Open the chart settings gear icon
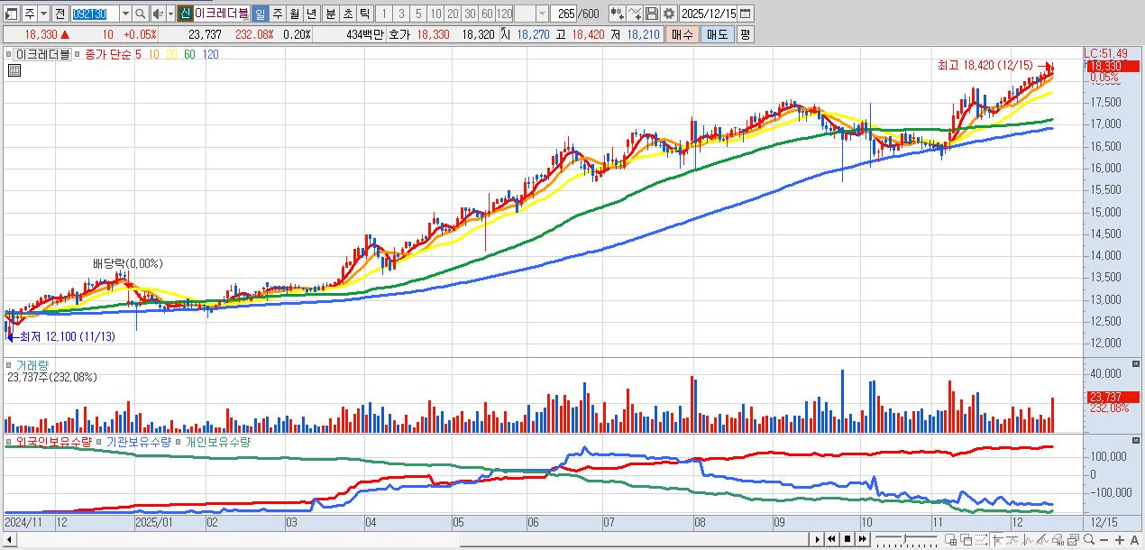The height and width of the screenshot is (550, 1145). click(x=668, y=14)
